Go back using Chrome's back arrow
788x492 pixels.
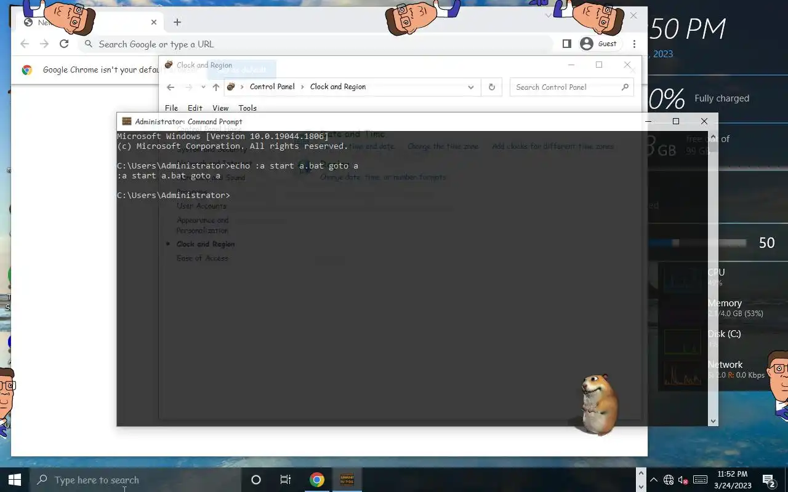pyautogui.click(x=25, y=44)
